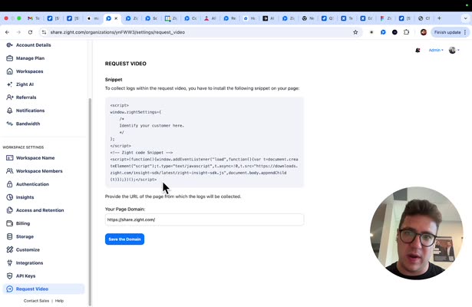
Task: Click the 'REQUEST VIDEO' heading text
Action: (126, 64)
